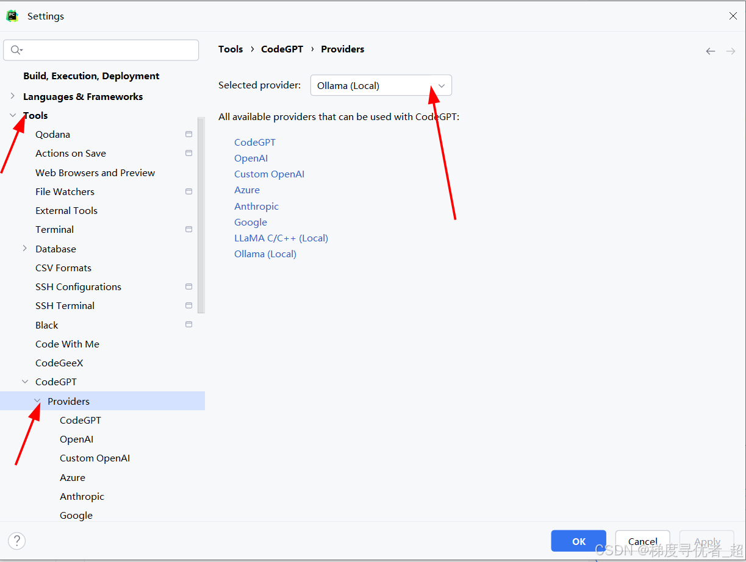This screenshot has width=746, height=562.
Task: Select SSH Configurations settings
Action: pos(78,287)
